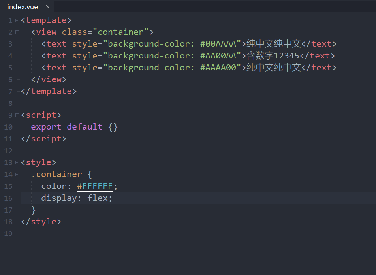Click the #FFFFFF color value
The height and width of the screenshot is (275, 376).
pos(95,186)
